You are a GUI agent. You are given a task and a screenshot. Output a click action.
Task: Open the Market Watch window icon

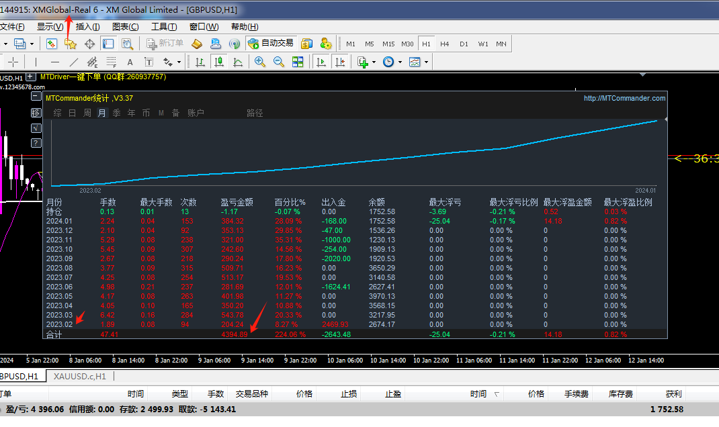tap(51, 44)
